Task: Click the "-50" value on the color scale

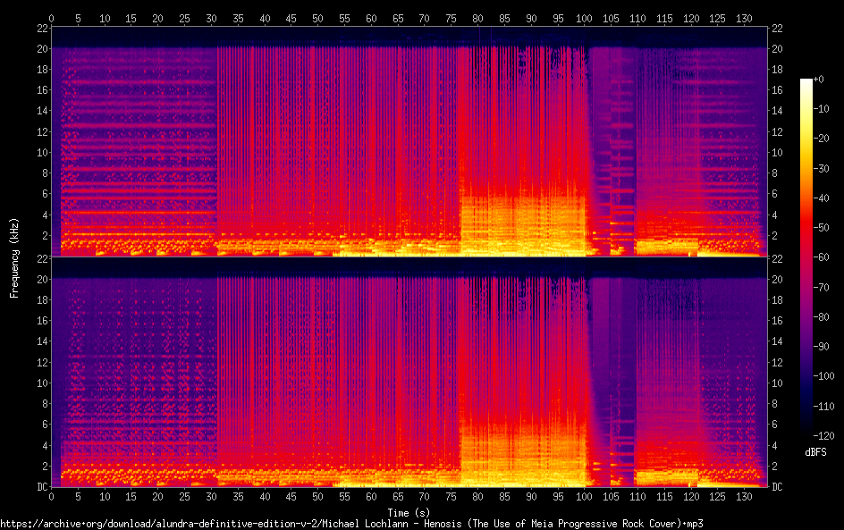Action: coord(822,228)
